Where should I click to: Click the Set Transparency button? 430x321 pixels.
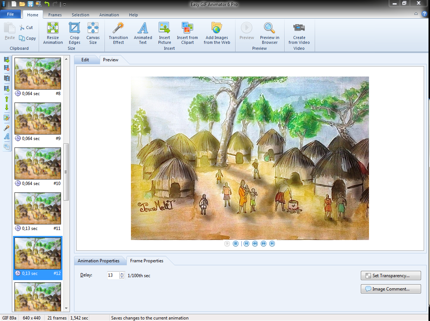click(x=391, y=276)
